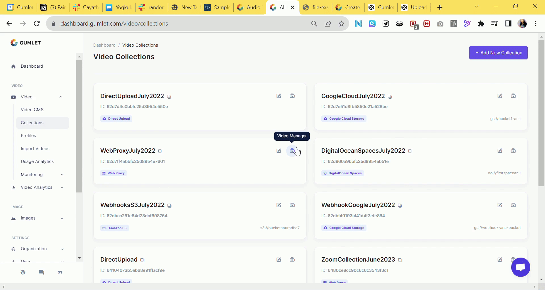
Task: Open the browser tab list dropdown
Action: click(x=477, y=7)
